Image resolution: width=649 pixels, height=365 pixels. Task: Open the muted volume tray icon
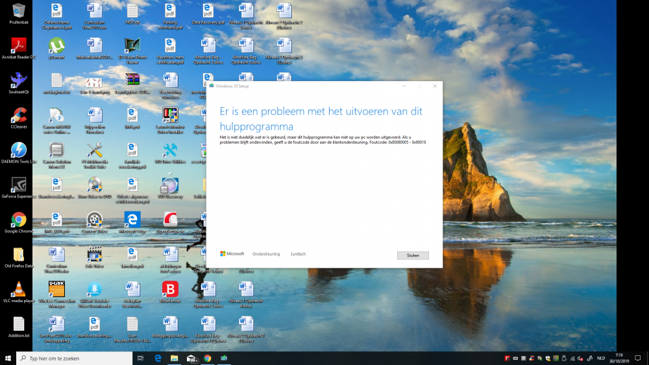(580, 359)
